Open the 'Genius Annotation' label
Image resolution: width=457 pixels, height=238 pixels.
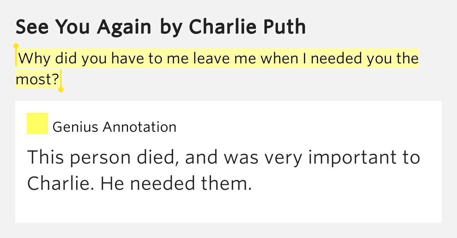(x=114, y=127)
